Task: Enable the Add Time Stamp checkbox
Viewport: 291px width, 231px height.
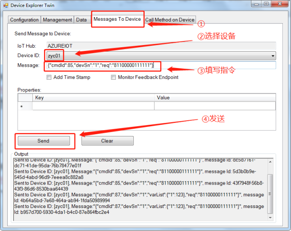Action: coord(49,77)
